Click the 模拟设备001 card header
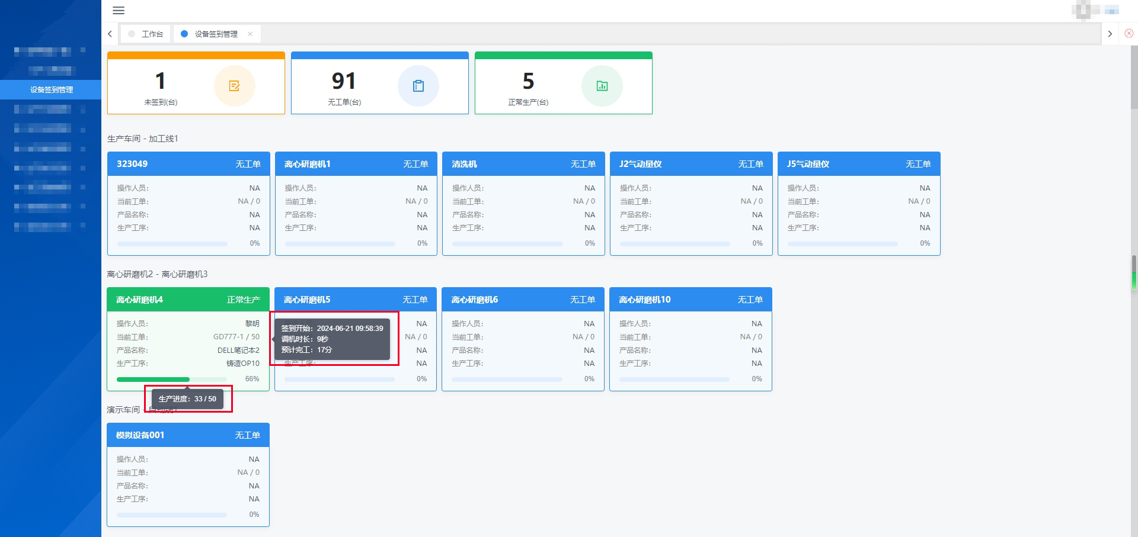Viewport: 1138px width, 537px height. (188, 435)
